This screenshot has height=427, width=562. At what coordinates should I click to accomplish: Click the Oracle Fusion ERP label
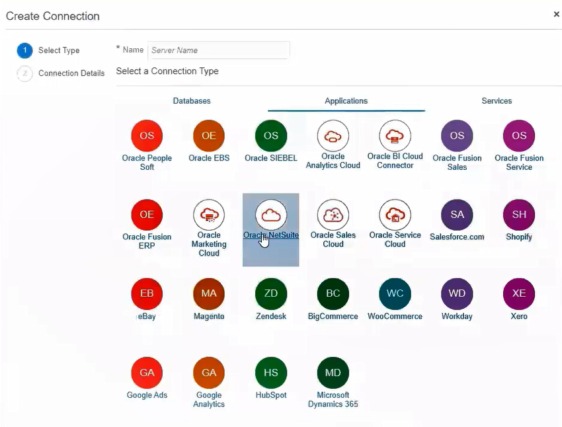(x=147, y=241)
